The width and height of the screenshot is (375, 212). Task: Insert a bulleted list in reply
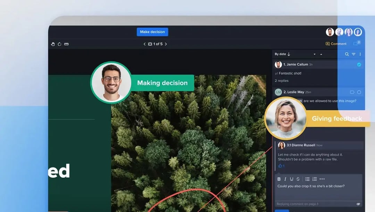tap(307, 179)
